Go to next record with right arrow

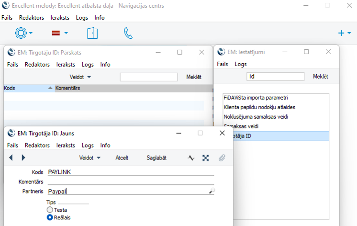tap(23, 158)
